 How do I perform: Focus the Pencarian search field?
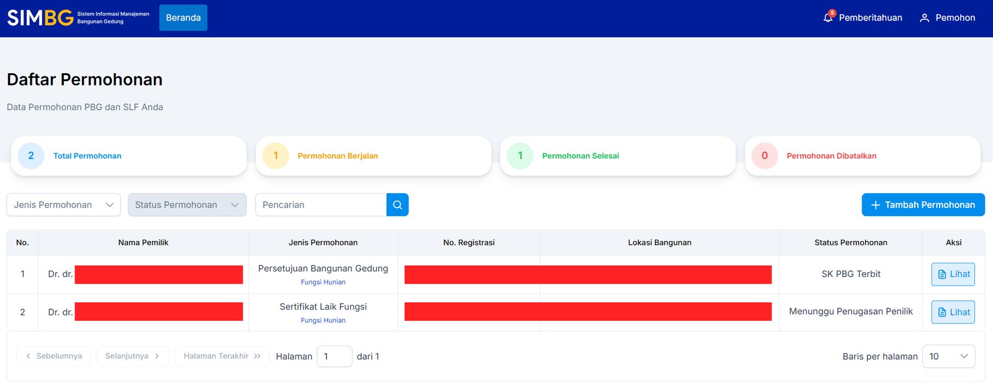pos(320,205)
